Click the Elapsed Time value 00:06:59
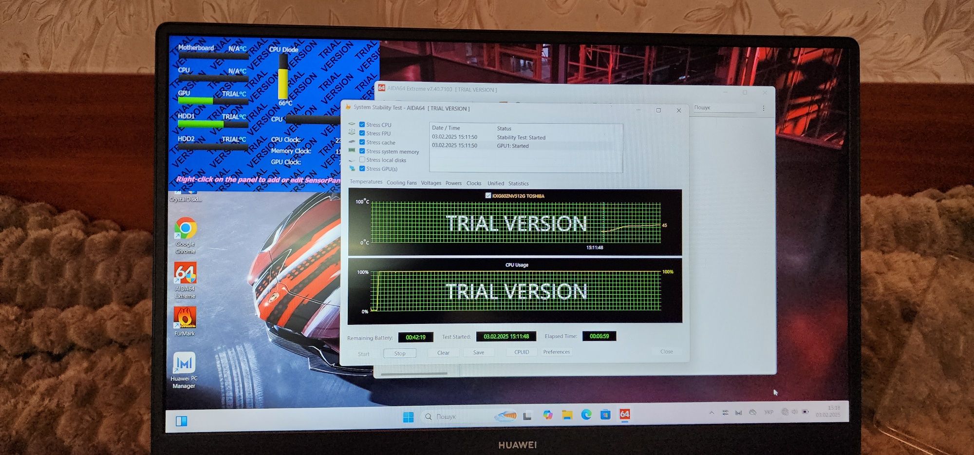The height and width of the screenshot is (455, 974). [x=599, y=336]
